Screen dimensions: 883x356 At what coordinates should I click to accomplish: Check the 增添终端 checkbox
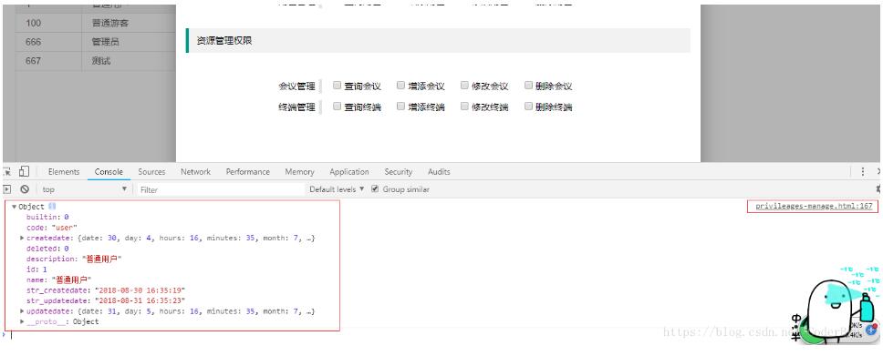[x=400, y=107]
